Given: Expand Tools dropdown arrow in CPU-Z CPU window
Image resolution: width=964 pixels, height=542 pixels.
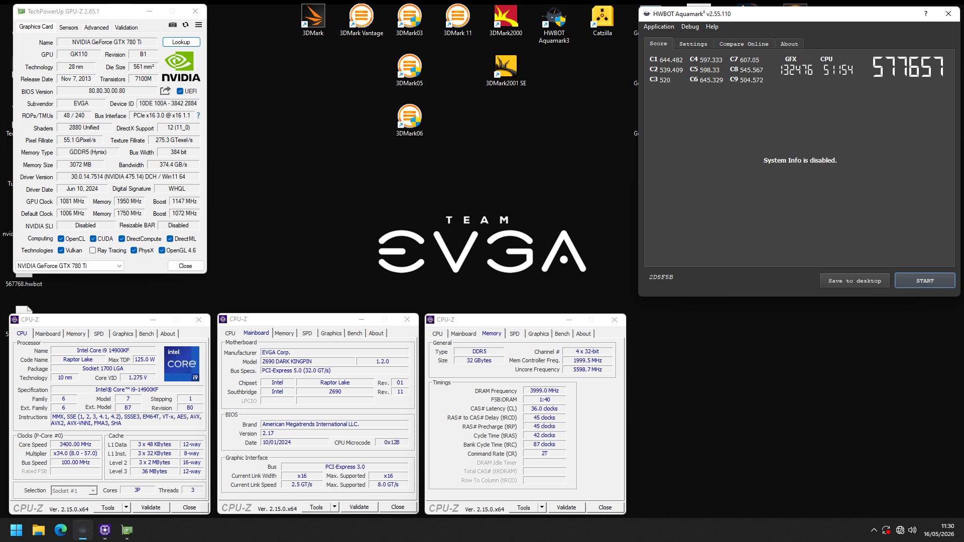Looking at the screenshot, I should pyautogui.click(x=126, y=507).
